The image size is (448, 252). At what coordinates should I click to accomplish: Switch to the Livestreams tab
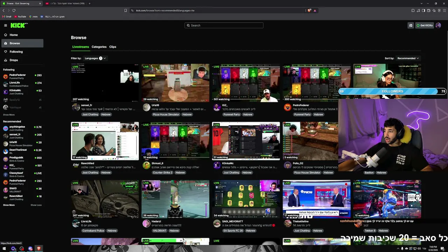[80, 47]
